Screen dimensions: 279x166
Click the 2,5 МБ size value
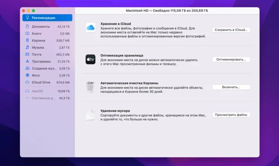tap(65, 33)
